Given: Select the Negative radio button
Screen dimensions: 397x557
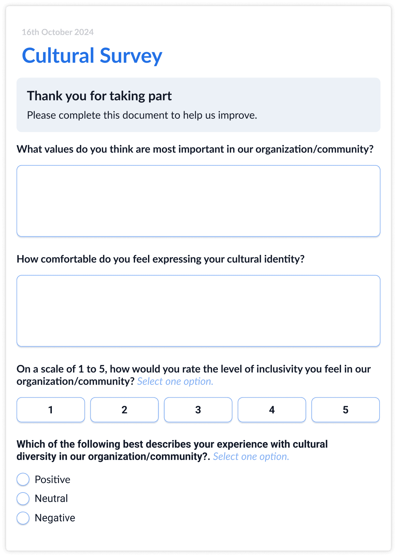Looking at the screenshot, I should coord(23,517).
